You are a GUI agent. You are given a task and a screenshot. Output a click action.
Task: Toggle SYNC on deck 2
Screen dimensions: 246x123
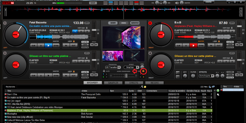[200, 46]
